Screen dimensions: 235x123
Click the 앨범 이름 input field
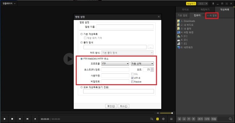(x=125, y=27)
